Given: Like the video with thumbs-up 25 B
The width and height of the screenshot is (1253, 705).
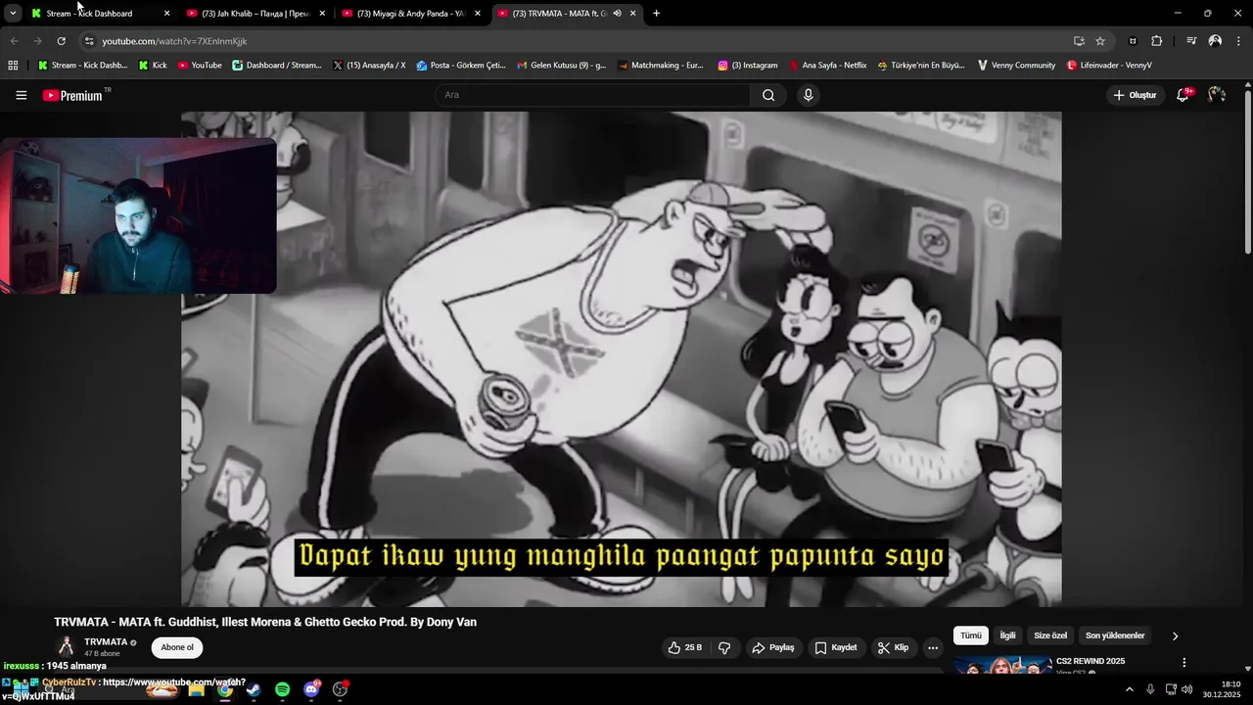Looking at the screenshot, I should coord(685,647).
